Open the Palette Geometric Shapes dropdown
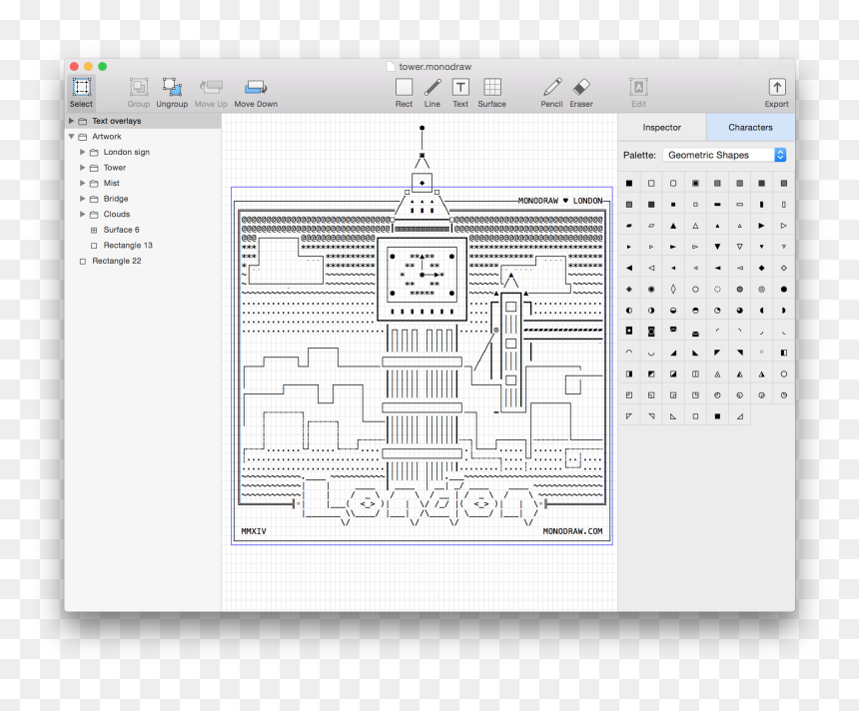Screen dimensions: 859x711 pyautogui.click(x=725, y=155)
